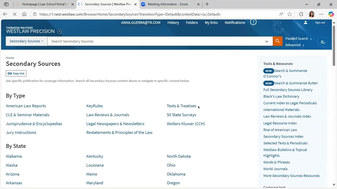This screenshot has height=189, width=337.
Task: Open KeyRules
Action: 95,106
